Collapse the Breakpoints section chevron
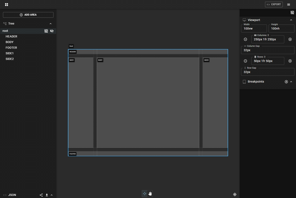The image size is (296, 198). [291, 82]
